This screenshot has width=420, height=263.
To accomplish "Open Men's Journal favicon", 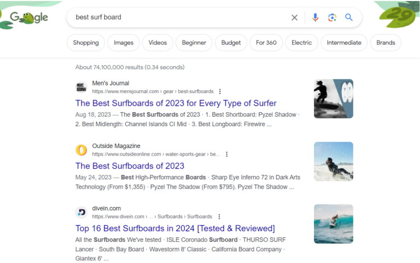I will point(81,87).
